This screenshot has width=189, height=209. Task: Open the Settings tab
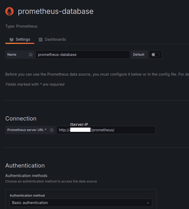[20, 39]
